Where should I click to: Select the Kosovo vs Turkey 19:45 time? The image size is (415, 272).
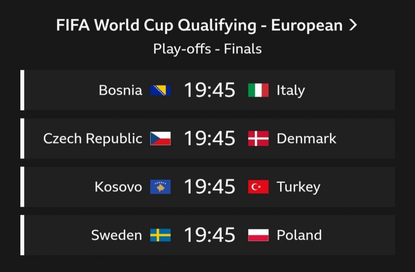[210, 187]
